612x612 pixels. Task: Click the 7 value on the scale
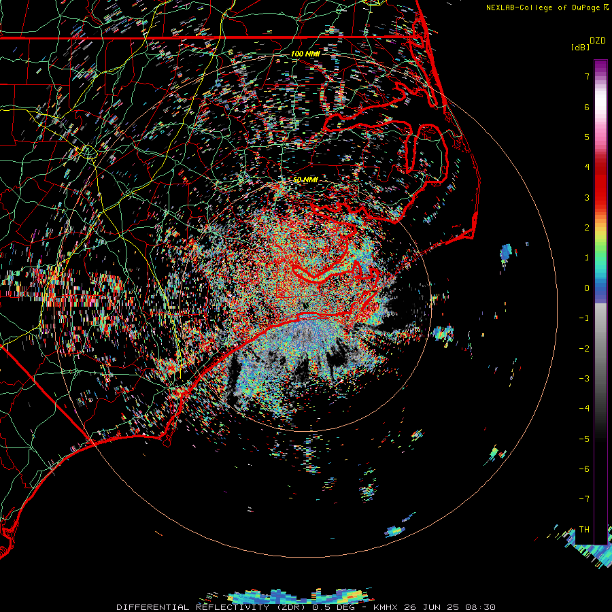[587, 76]
